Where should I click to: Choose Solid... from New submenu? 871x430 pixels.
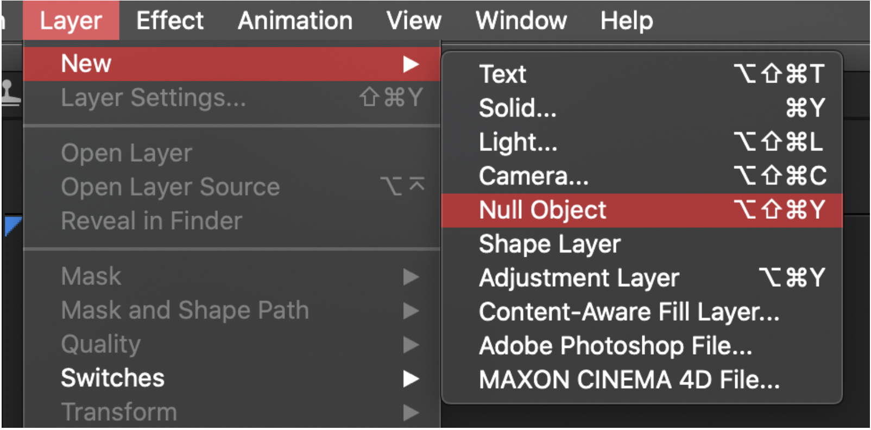(x=642, y=108)
